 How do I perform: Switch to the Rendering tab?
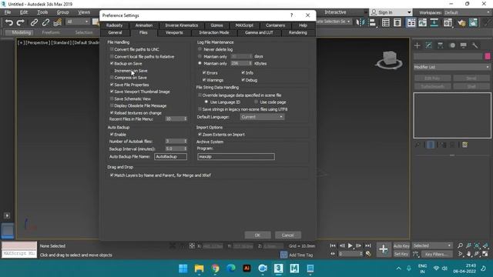(x=298, y=32)
